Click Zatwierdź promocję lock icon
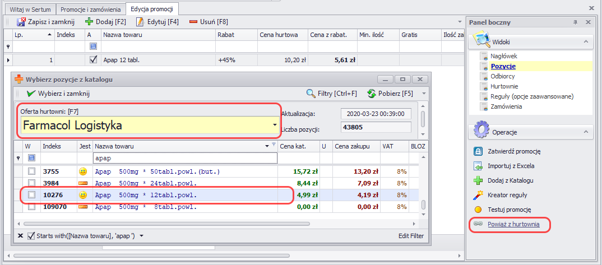The height and width of the screenshot is (265, 602). [x=478, y=151]
